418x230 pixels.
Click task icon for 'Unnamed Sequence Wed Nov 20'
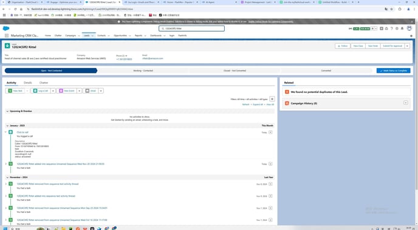10,164
